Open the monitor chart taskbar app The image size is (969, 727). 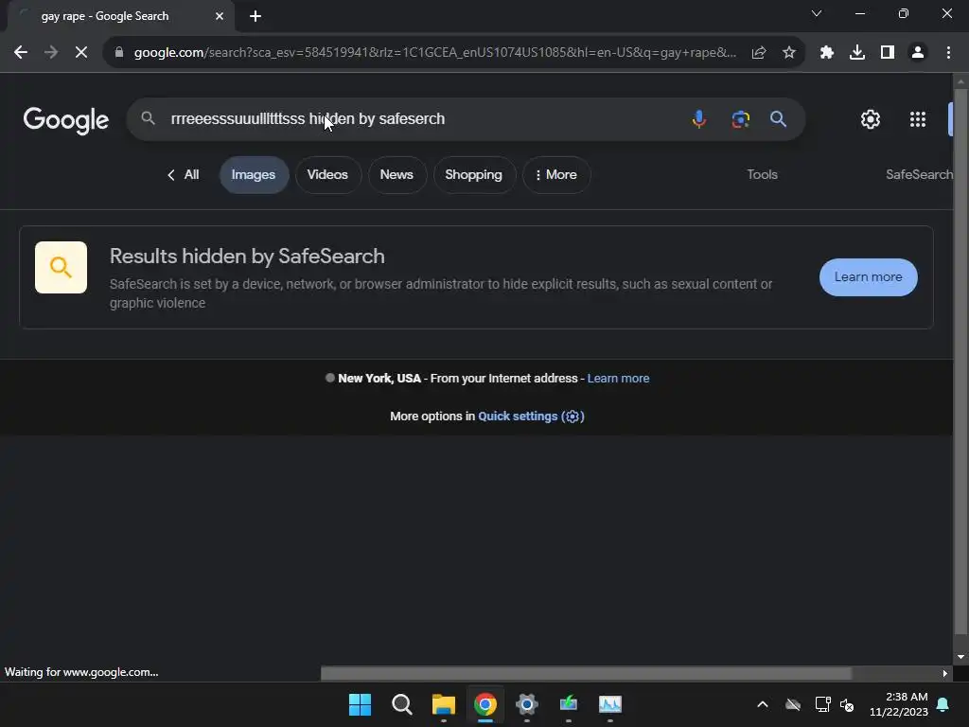coord(610,704)
